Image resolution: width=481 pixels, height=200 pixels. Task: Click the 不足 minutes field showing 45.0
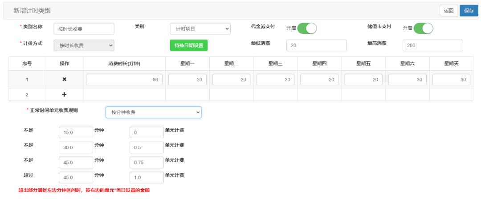pos(76,163)
